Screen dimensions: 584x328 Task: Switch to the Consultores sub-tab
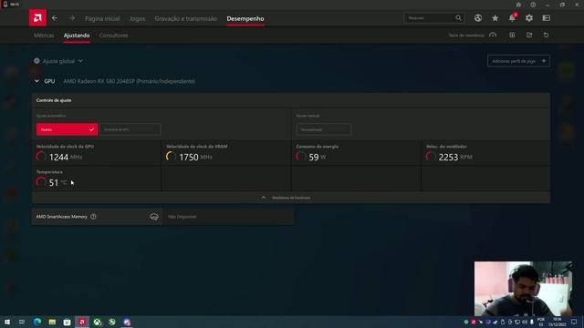(x=113, y=36)
